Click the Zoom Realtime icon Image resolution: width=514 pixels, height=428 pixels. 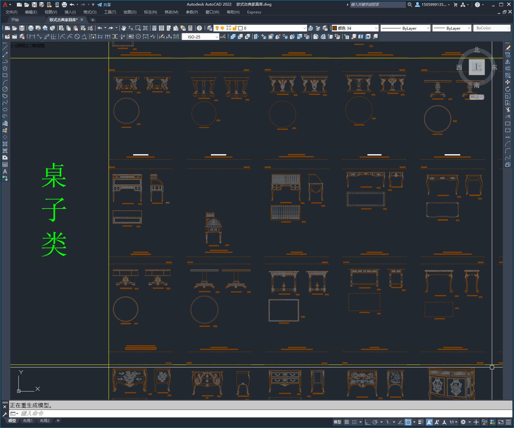point(131,28)
